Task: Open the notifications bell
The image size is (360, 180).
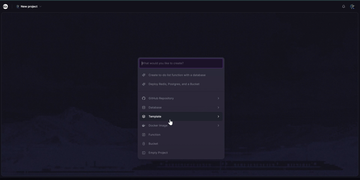Action: click(343, 6)
